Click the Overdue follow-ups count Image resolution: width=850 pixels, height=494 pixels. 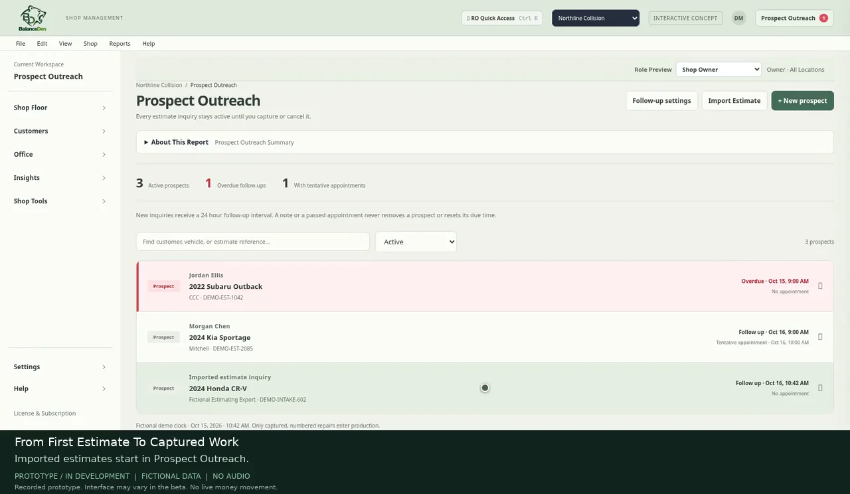click(235, 183)
